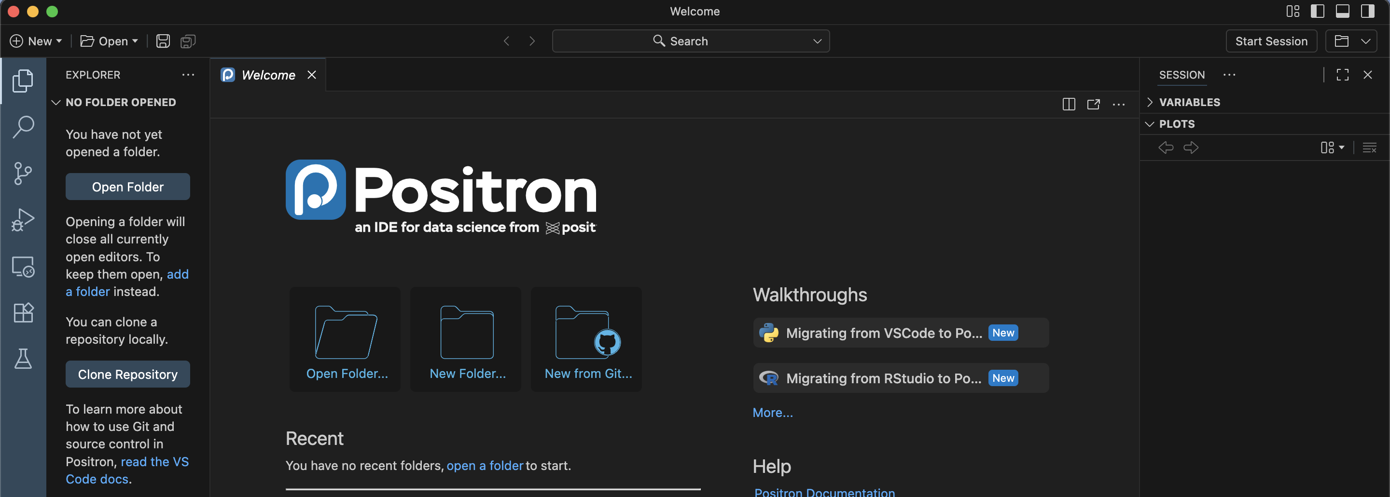Open the Session panel more actions menu
Screen dimensions: 1390x497
point(1230,75)
